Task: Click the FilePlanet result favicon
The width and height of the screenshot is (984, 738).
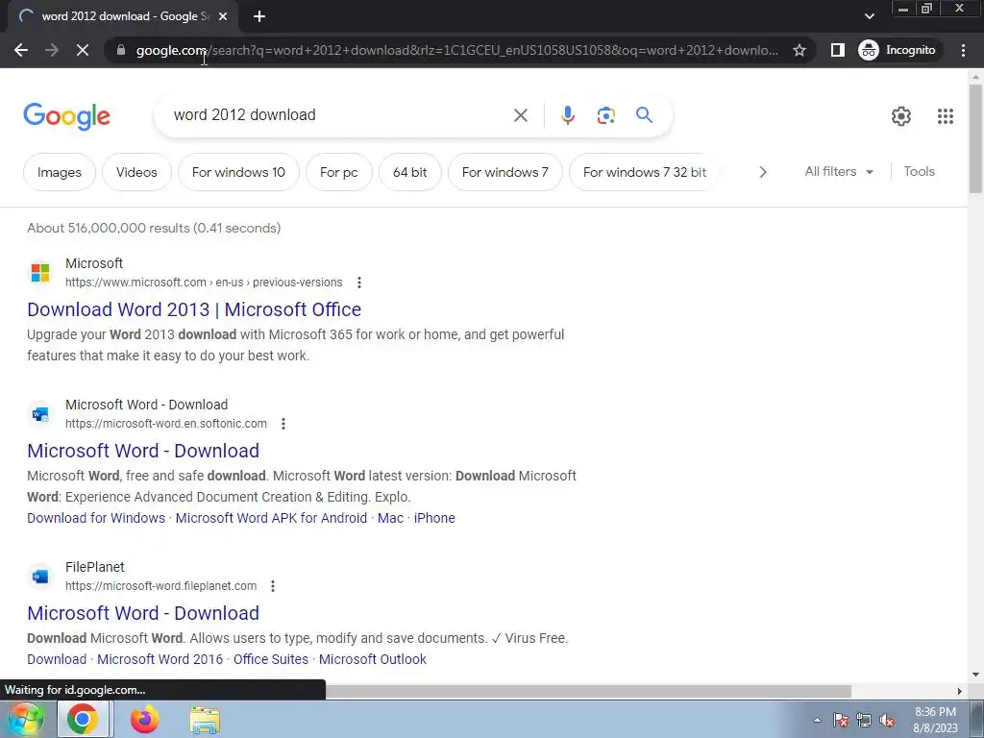Action: (x=40, y=577)
